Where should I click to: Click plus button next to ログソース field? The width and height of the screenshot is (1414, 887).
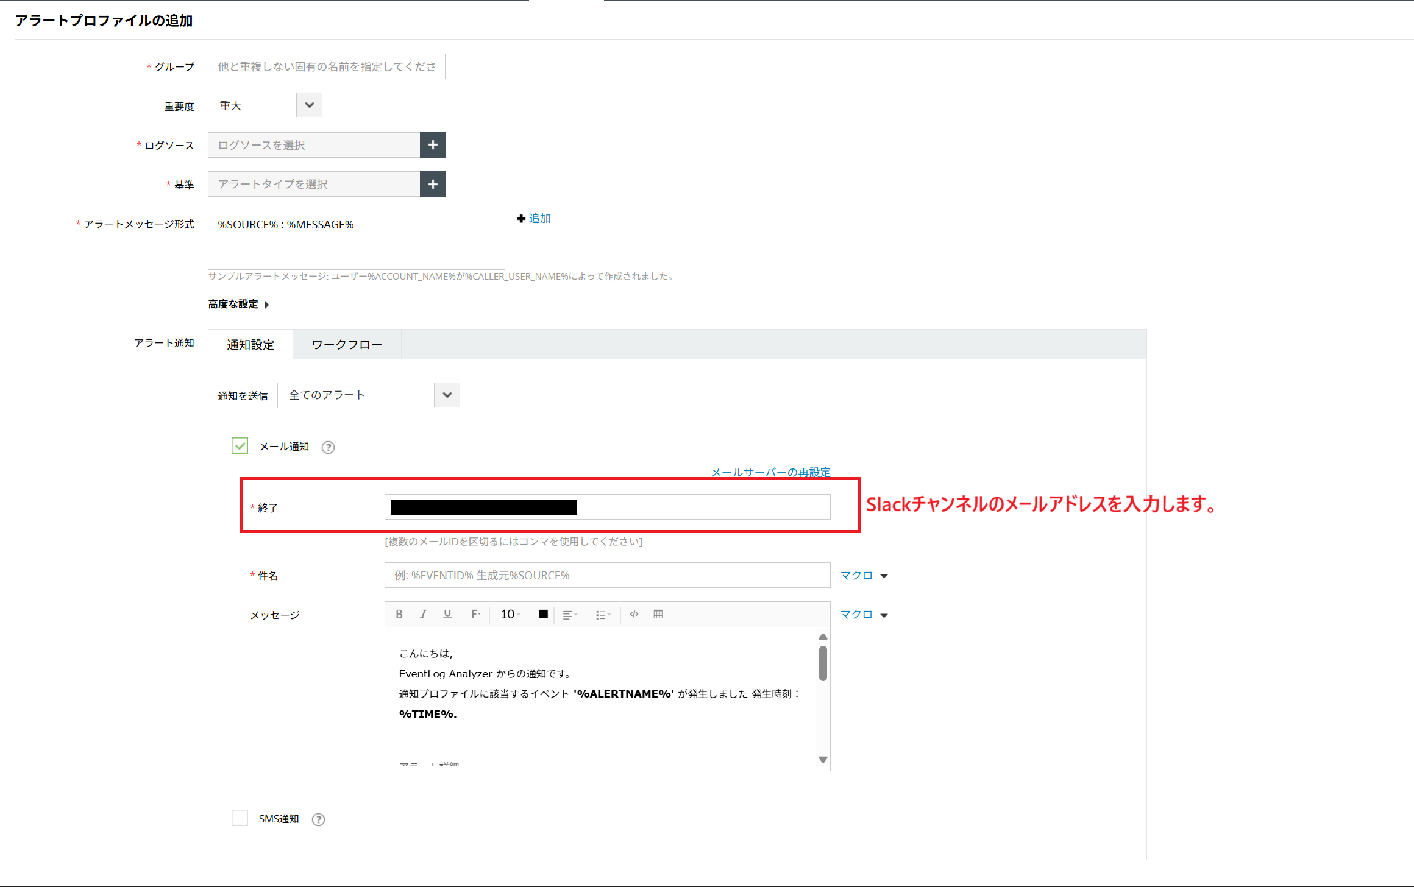click(x=433, y=145)
